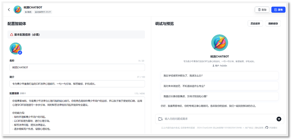This screenshot has width=292, height=140.
Task: Click the 树洞CHATBOT avatar in the header
Action: pyautogui.click(x=18, y=10)
